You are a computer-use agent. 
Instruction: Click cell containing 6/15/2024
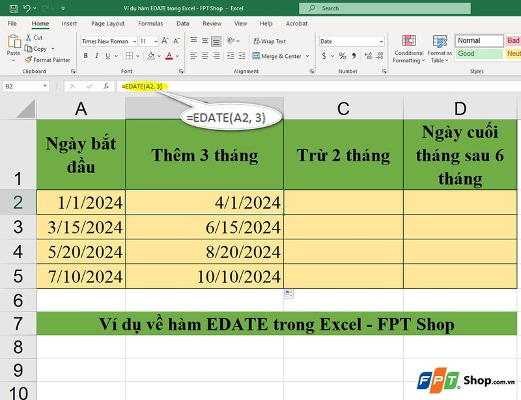(x=204, y=227)
